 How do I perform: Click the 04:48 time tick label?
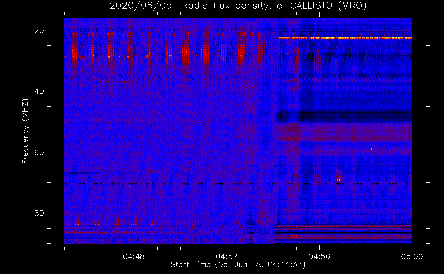[134, 257]
